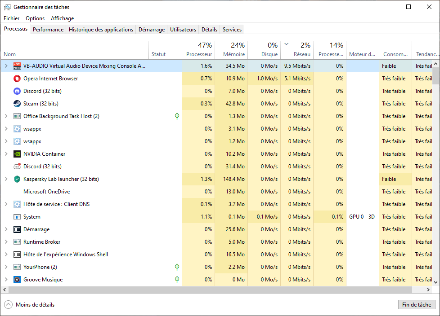Click the vertical scrollbar up arrow
The height and width of the screenshot is (316, 440).
pyautogui.click(x=436, y=64)
